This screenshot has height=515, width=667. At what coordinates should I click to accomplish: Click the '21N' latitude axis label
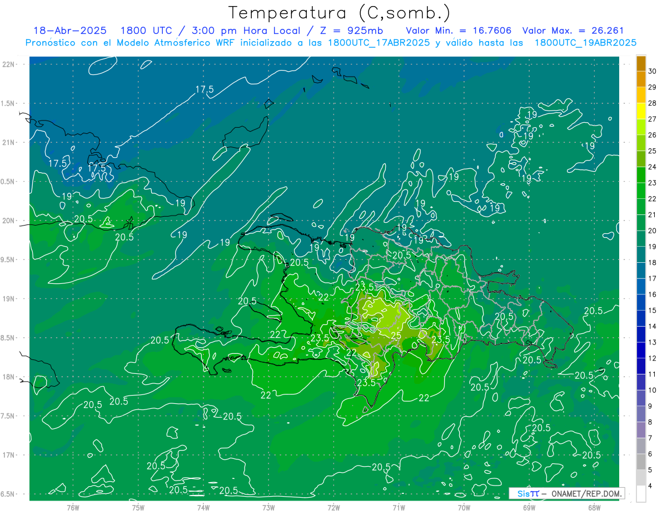click(x=8, y=142)
